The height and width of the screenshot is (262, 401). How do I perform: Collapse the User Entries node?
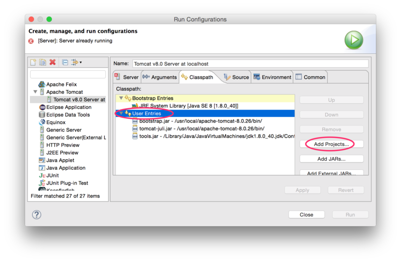[x=121, y=113]
